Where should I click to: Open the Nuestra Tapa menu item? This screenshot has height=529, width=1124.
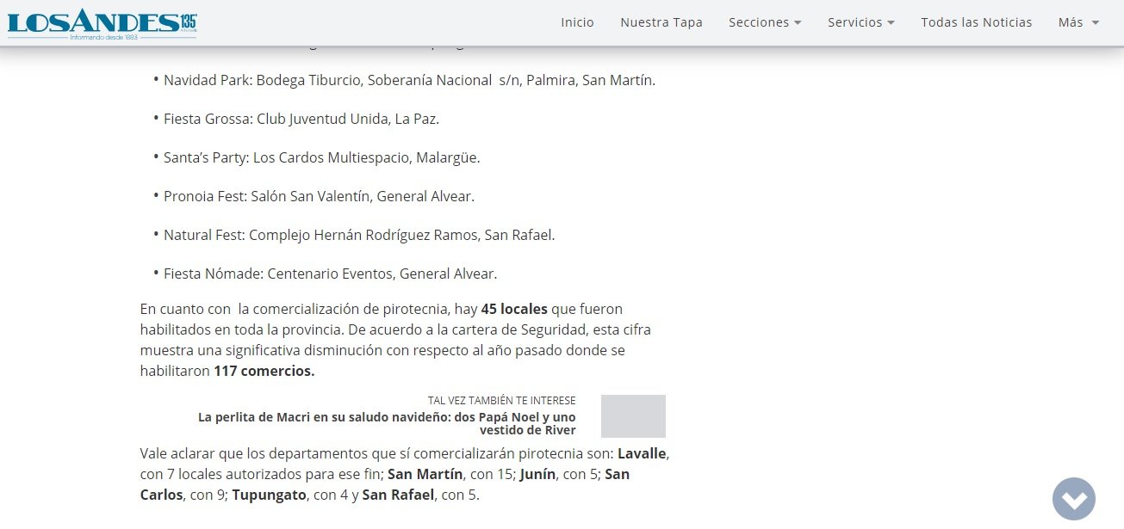coord(661,22)
